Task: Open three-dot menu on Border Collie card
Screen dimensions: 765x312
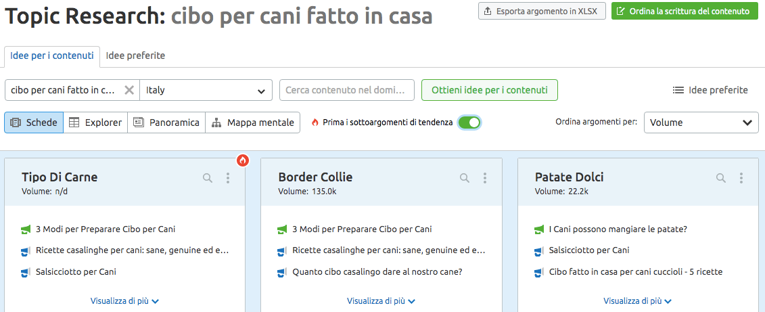Action: pos(484,178)
